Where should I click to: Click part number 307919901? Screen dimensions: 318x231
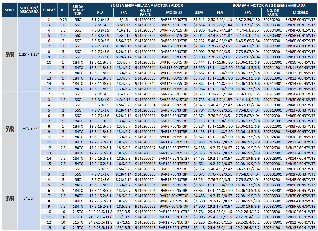coord(273,110)
